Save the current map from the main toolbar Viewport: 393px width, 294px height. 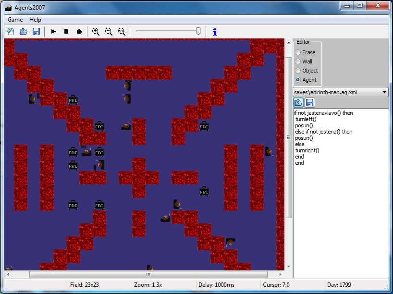[x=36, y=31]
